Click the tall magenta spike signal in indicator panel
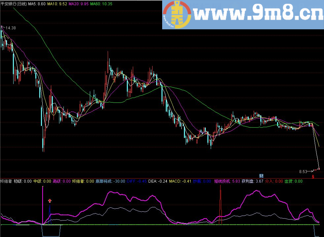 coord(43,205)
